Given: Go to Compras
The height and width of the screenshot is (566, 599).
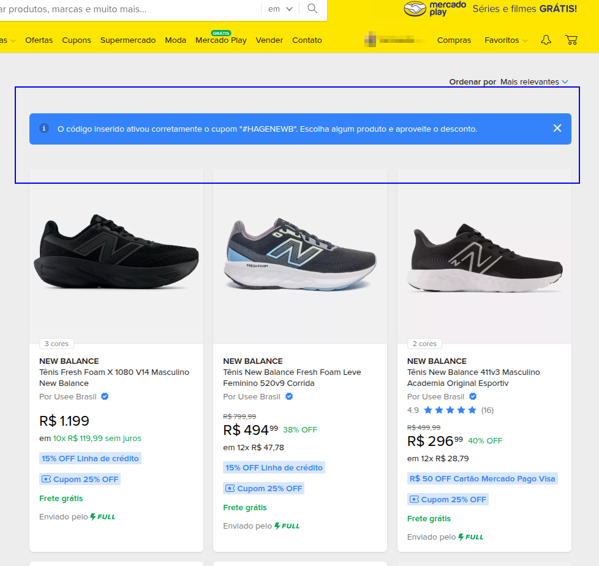Looking at the screenshot, I should click(454, 40).
